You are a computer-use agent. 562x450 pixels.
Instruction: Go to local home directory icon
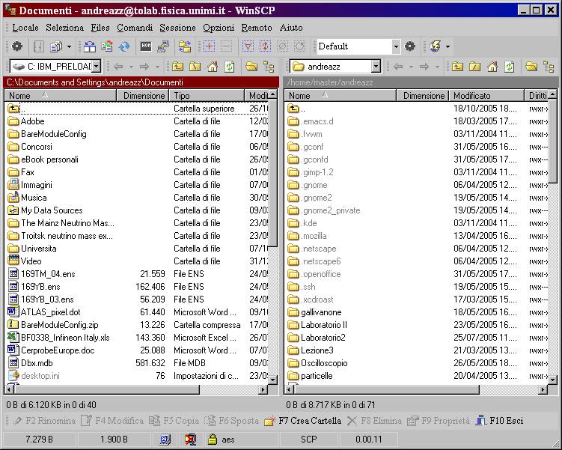[213, 67]
